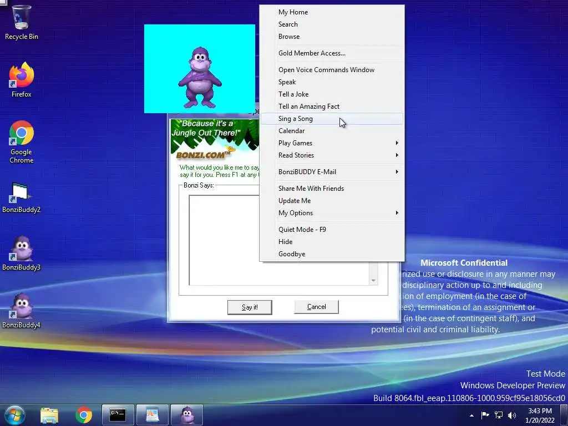Select the BonziBuddy2 desktop shortcut
The image size is (568, 426).
(x=22, y=197)
